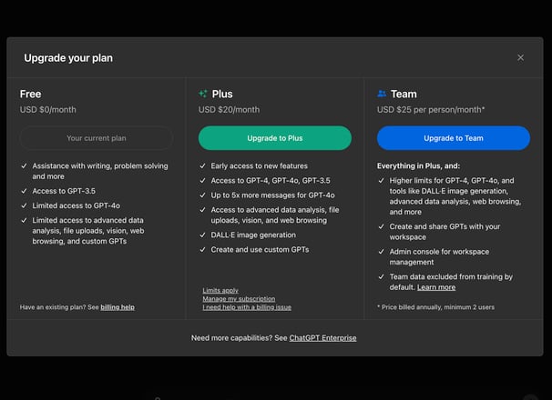This screenshot has width=552, height=400.
Task: Click the Upgrade your plan title
Action: pyautogui.click(x=68, y=58)
